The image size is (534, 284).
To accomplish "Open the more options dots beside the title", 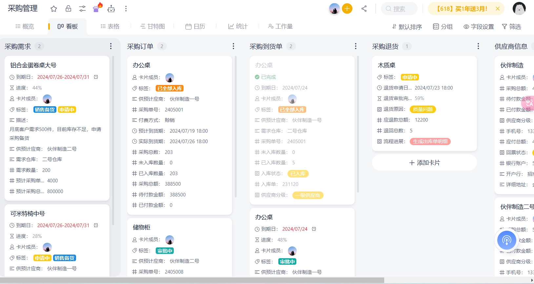I will tap(126, 9).
